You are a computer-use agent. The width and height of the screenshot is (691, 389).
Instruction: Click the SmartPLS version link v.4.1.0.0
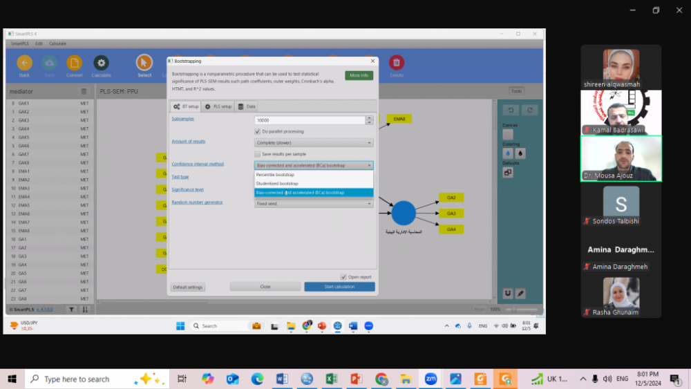44,310
